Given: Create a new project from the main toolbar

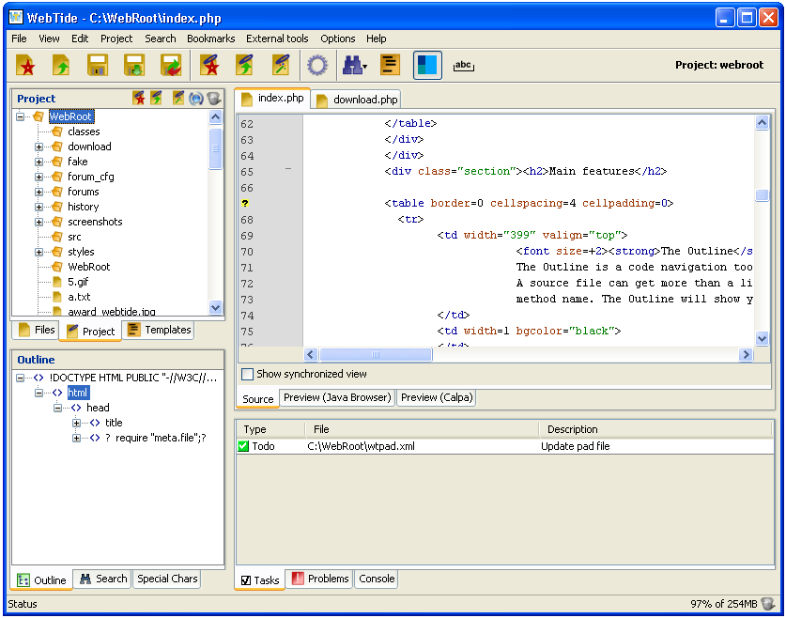Looking at the screenshot, I should pyautogui.click(x=210, y=65).
